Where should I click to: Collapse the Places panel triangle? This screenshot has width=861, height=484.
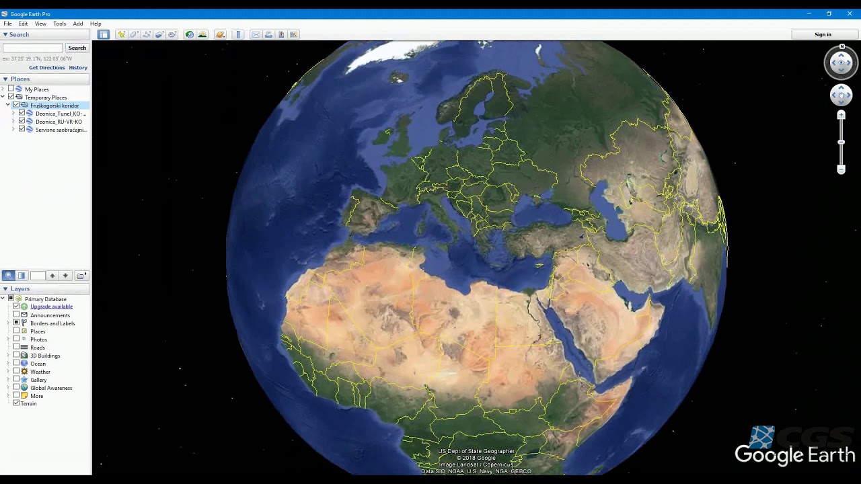click(x=5, y=79)
